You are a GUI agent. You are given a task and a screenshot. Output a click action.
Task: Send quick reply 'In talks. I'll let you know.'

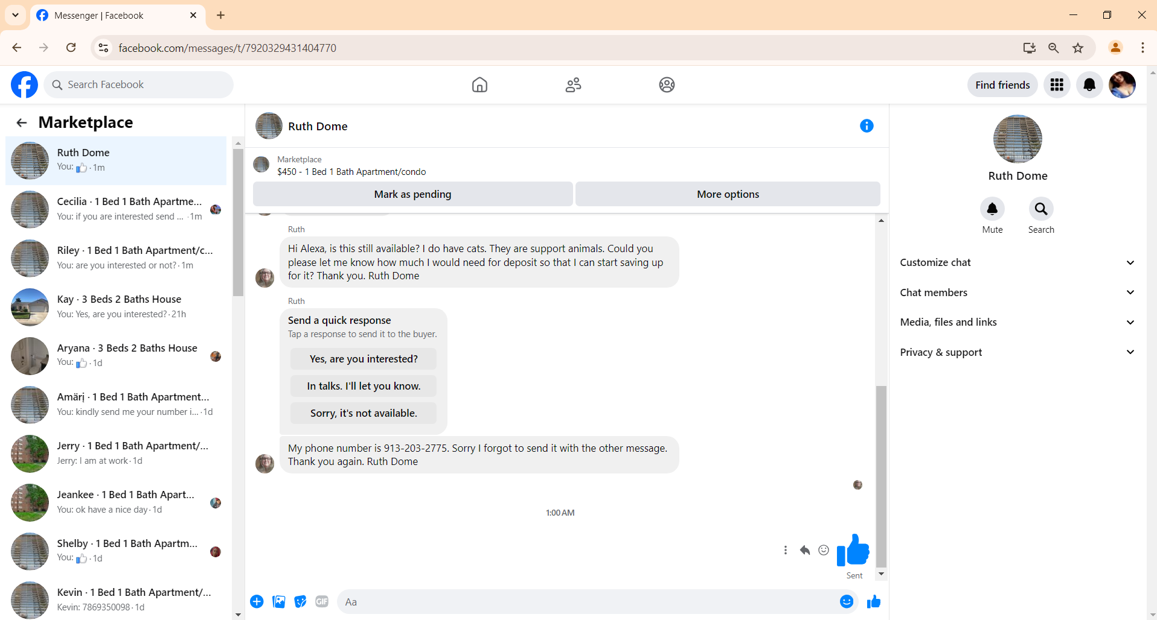coord(364,386)
